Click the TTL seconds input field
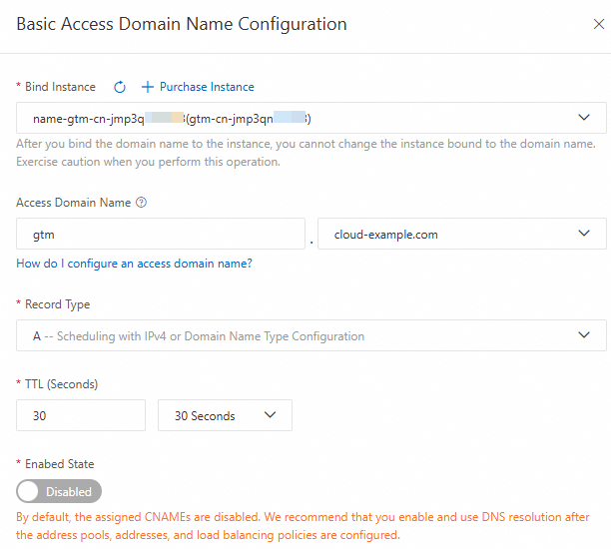611x549 pixels. pos(82,415)
